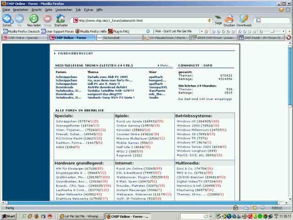293x220 pixels.
Task: Open the Downloads toolbar icon
Action: coord(244,19)
